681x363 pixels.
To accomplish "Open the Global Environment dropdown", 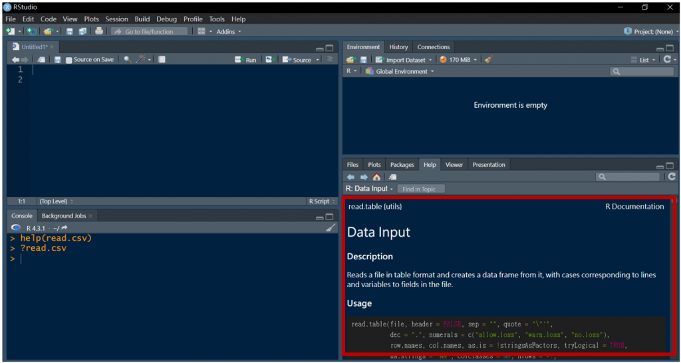I will pos(400,71).
